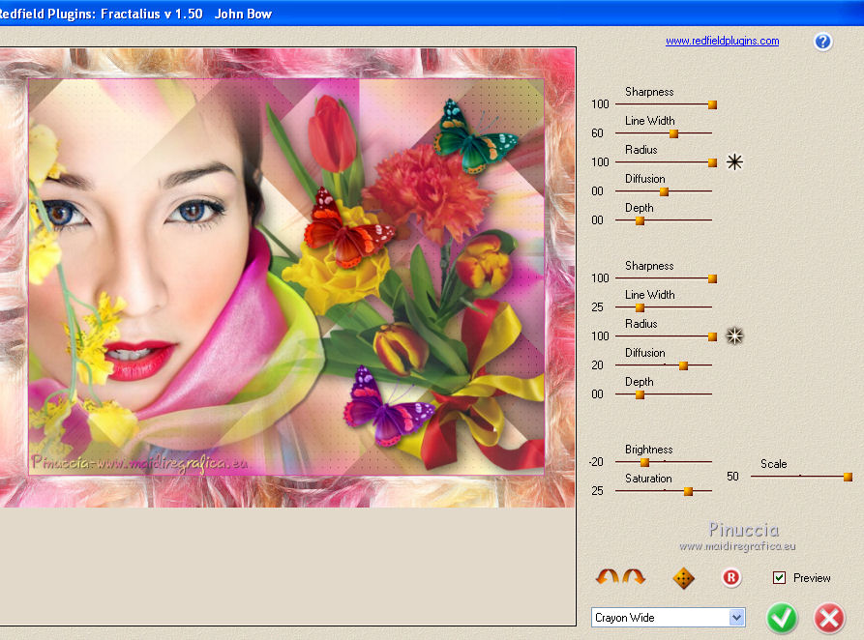Click the Line Width slider handle set to 60
Image resolution: width=864 pixels, height=640 pixels.
673,133
